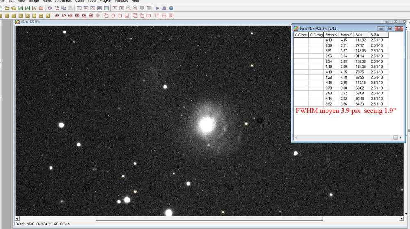The image size is (410, 229).
Task: Click the gold divide arithmetic icon
Action: coord(14,16)
